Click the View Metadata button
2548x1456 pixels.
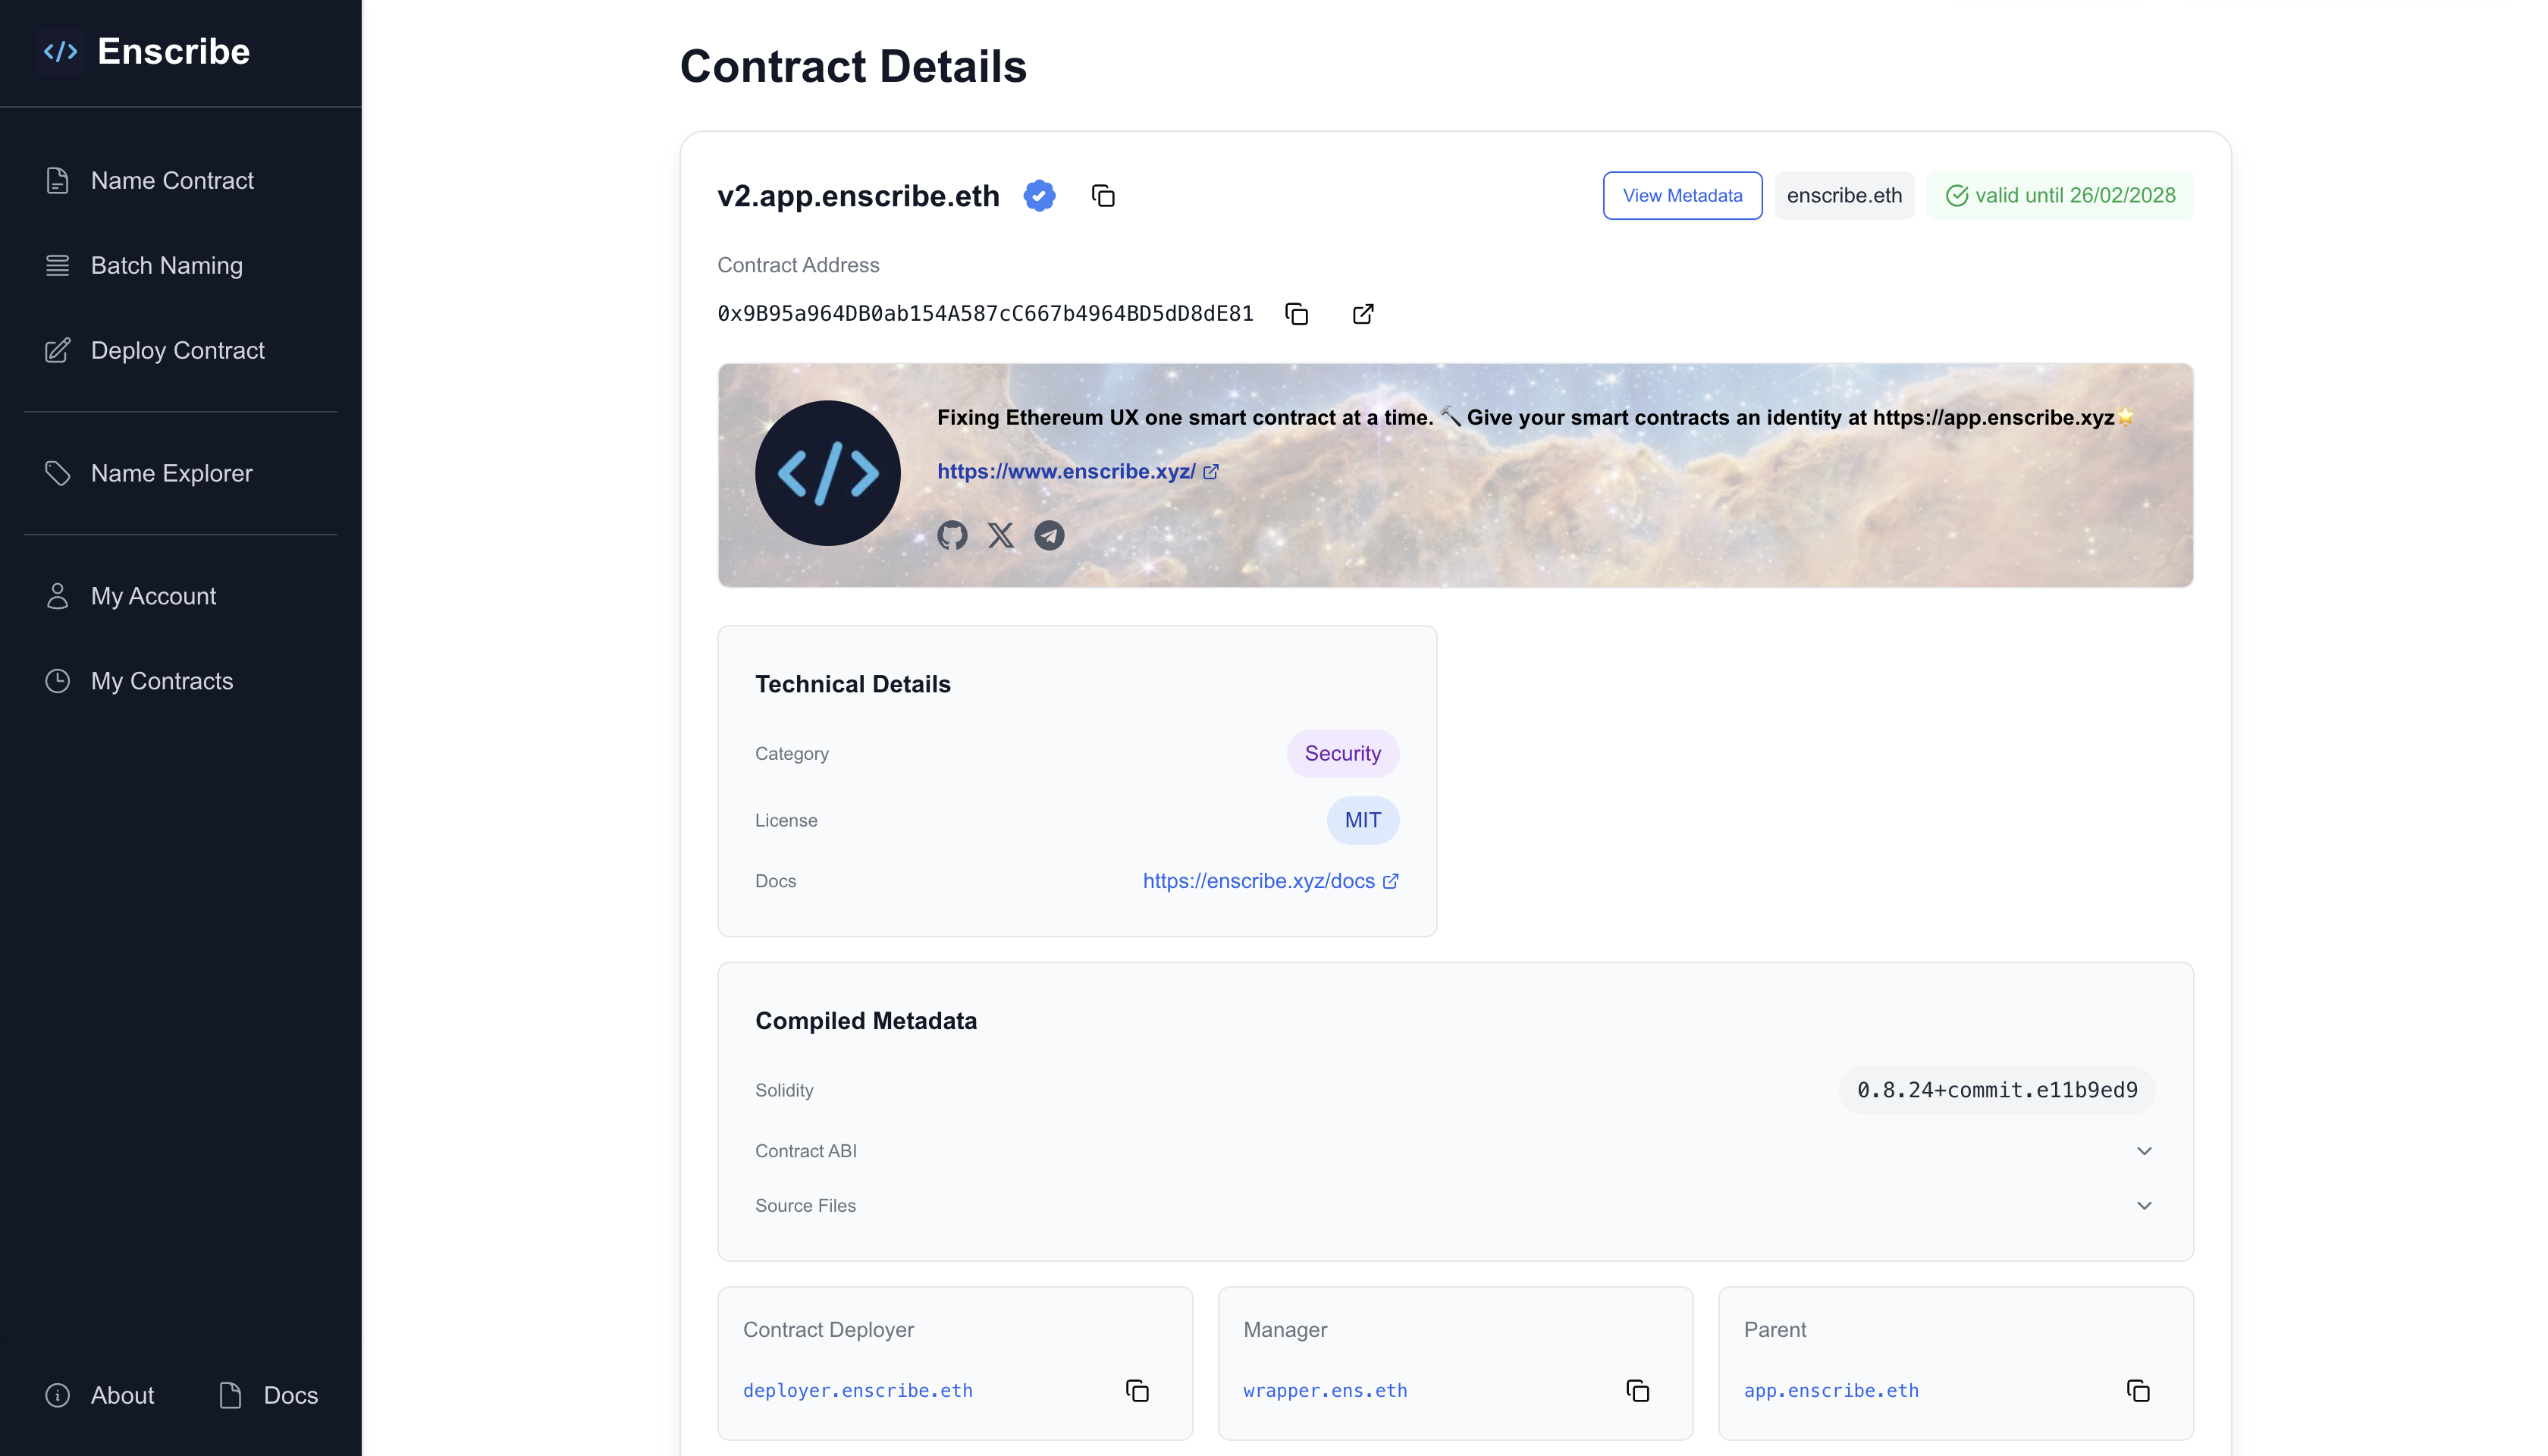1681,195
